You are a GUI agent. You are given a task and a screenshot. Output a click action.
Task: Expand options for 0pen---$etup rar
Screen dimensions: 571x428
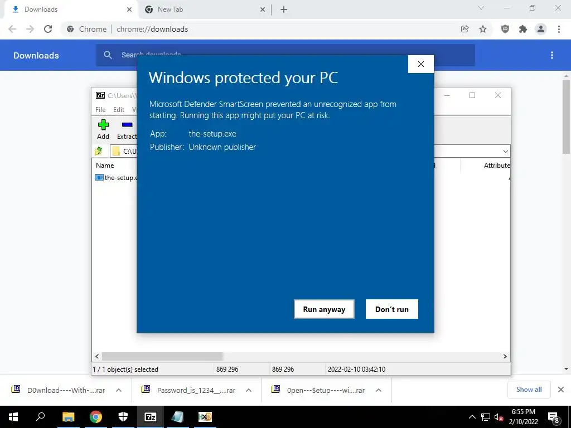[x=379, y=390]
